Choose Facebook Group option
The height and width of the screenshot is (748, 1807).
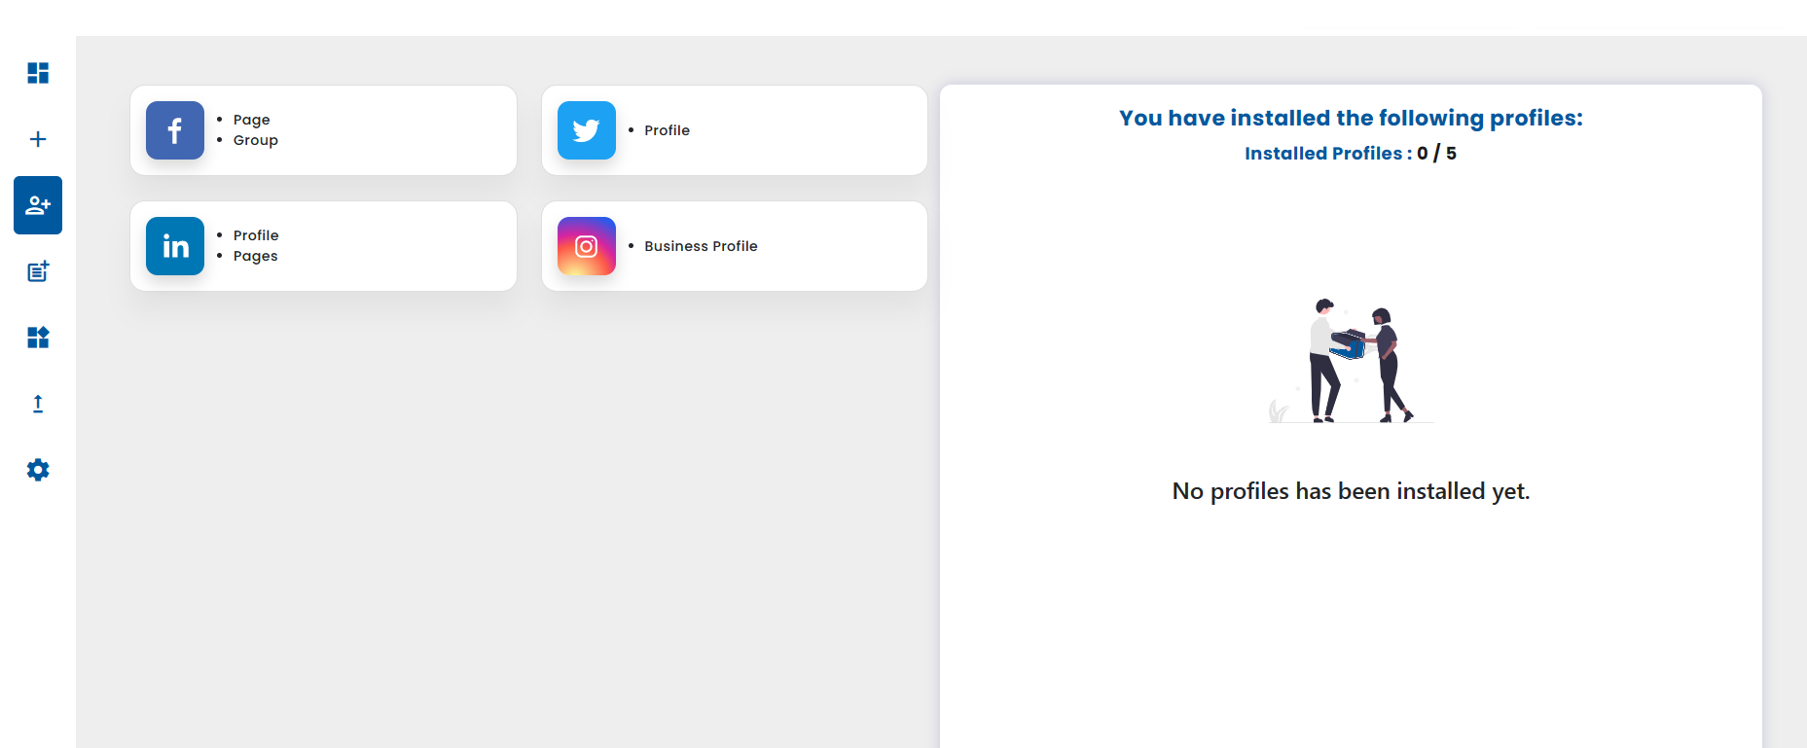(255, 140)
